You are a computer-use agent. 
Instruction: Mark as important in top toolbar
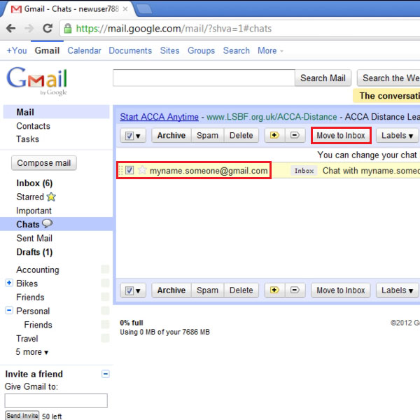click(274, 135)
